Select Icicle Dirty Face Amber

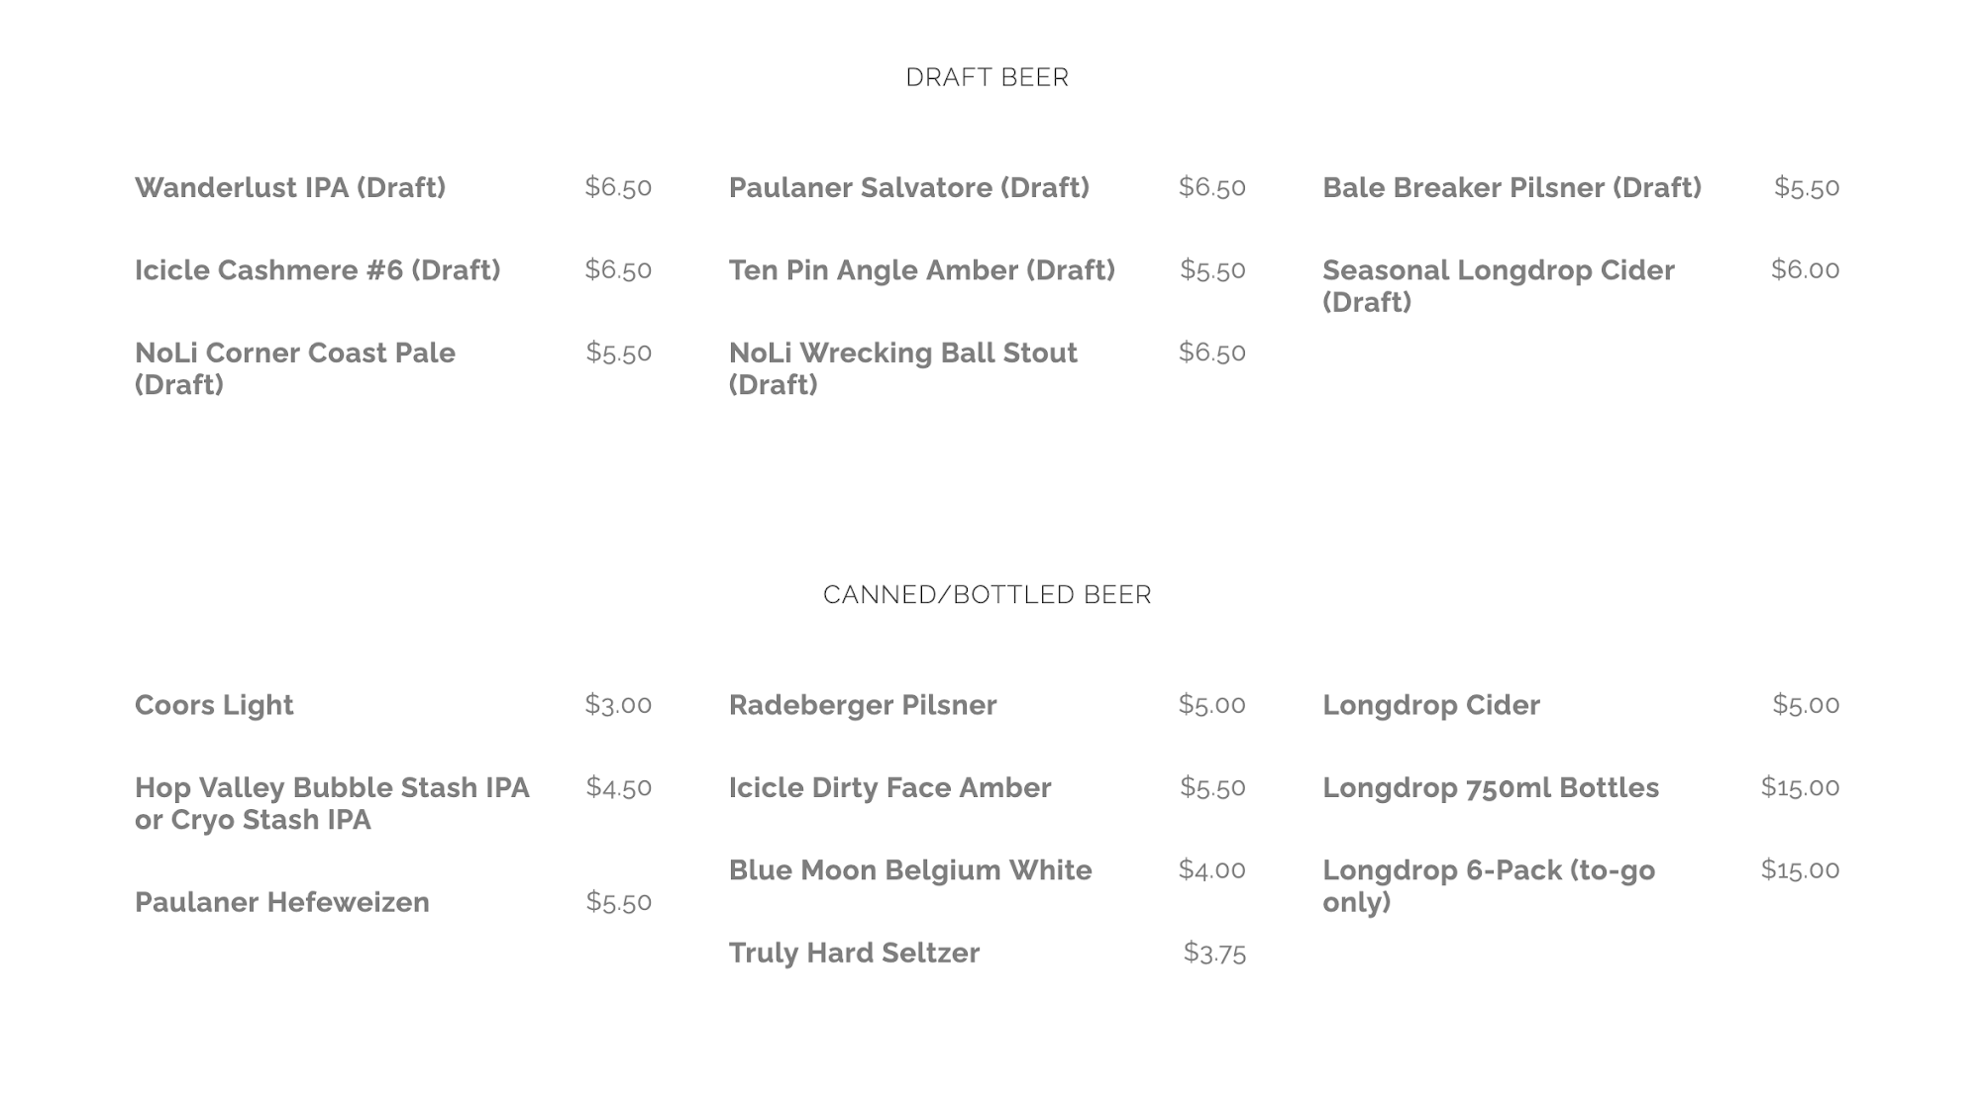(889, 787)
